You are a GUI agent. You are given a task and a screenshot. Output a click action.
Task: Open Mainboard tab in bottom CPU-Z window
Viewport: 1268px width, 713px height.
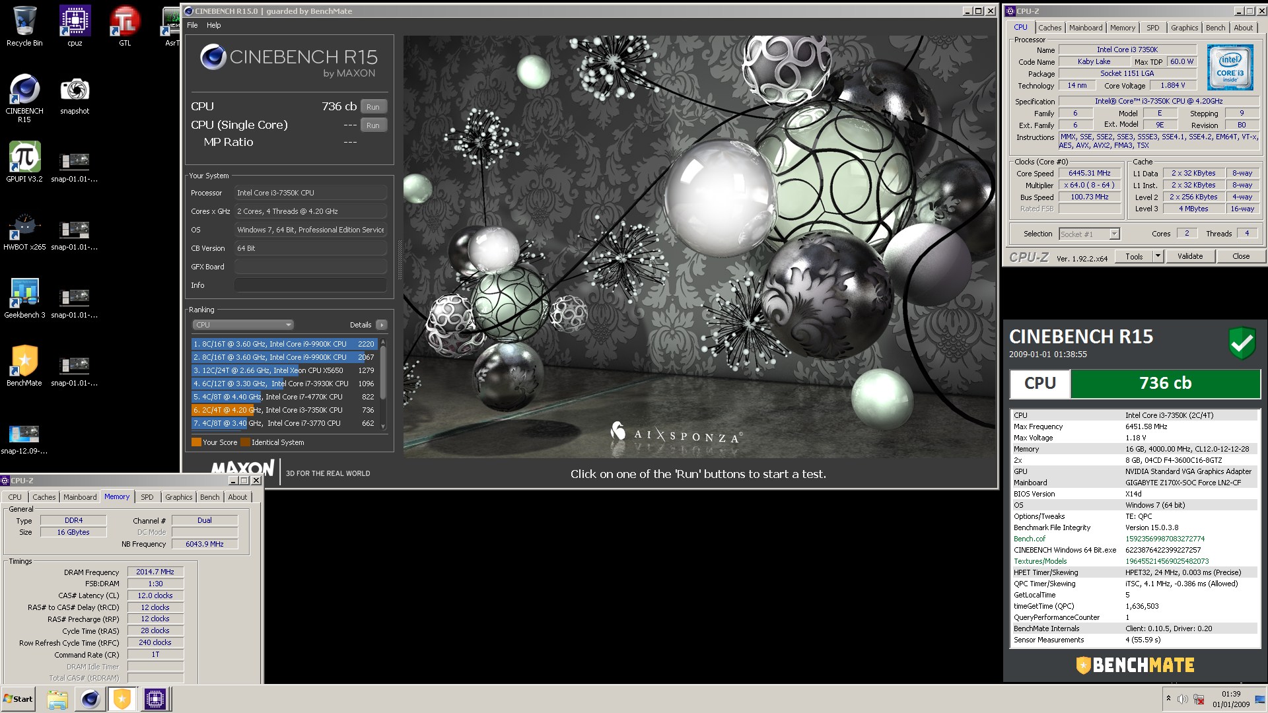click(x=80, y=497)
